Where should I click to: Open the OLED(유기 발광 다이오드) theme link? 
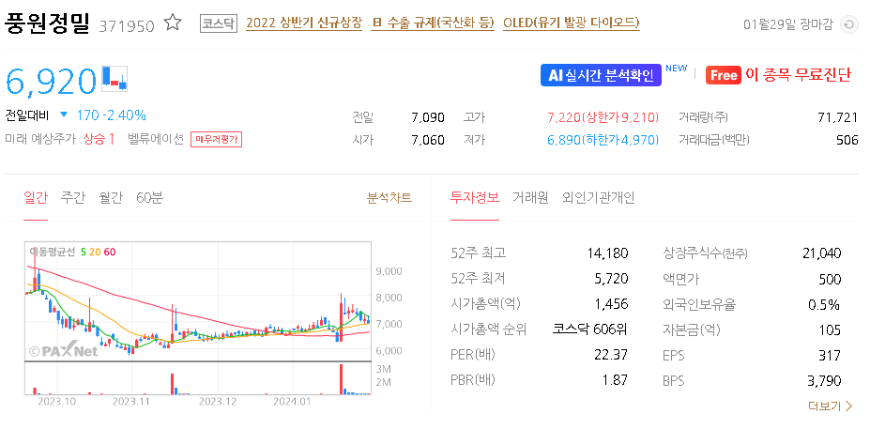(571, 23)
